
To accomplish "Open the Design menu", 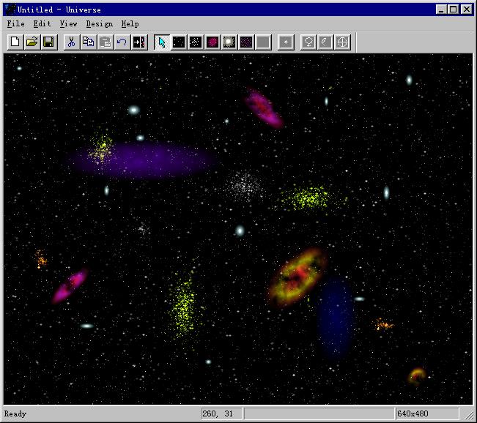I will pos(100,23).
